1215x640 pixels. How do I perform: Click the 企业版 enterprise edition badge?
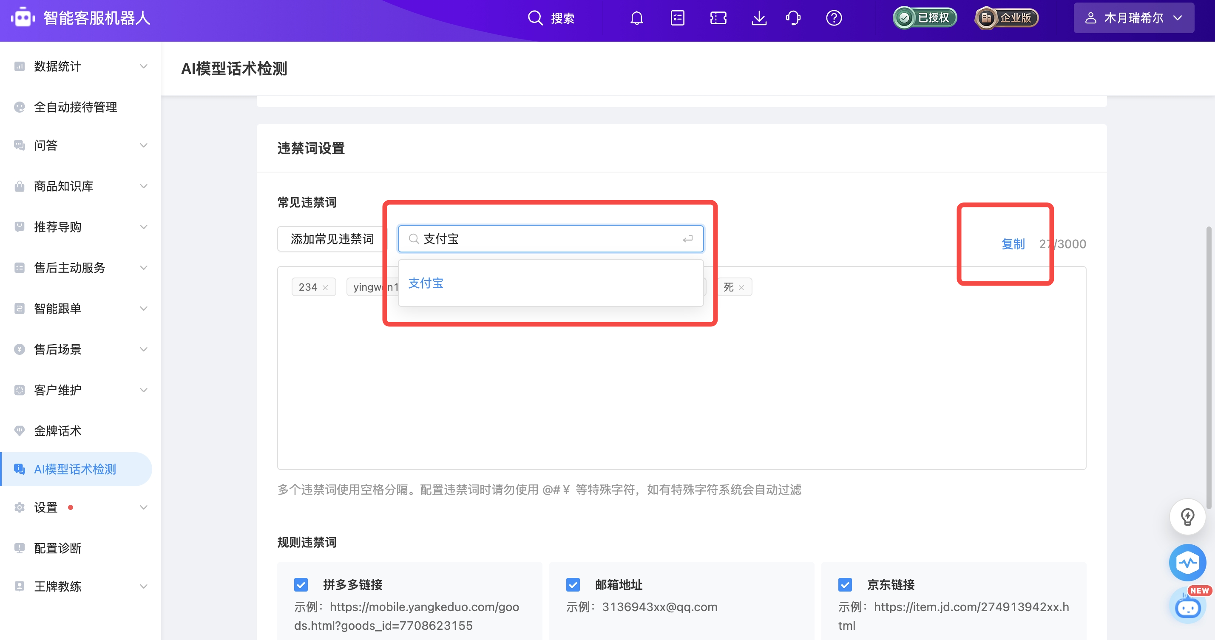(1007, 18)
